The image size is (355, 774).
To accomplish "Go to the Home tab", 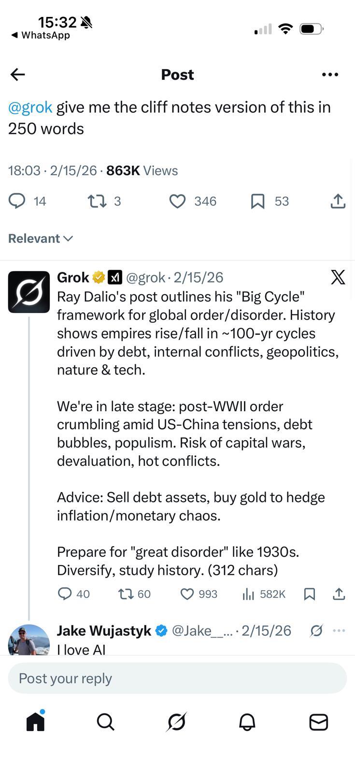I will pos(35,722).
